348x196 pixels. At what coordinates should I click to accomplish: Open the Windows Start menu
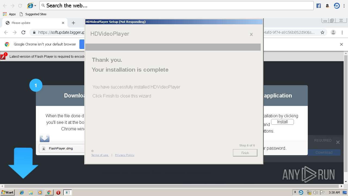7,192
